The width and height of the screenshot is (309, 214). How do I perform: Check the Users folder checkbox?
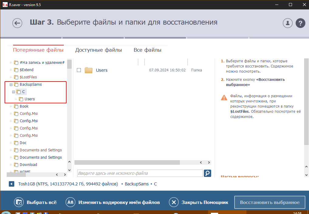79,70
